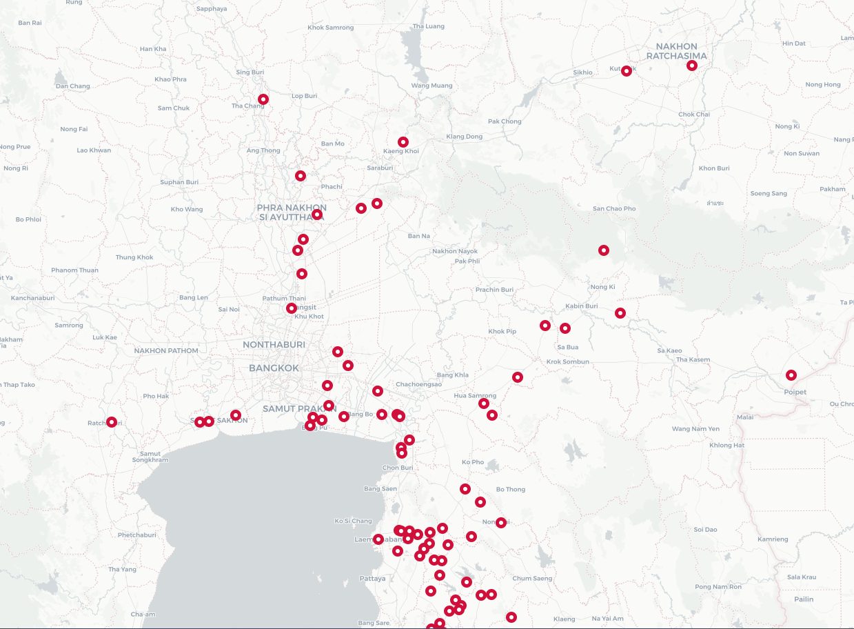Select the marker under Nakhon Ratchasima label
Viewport: 854px width, 629px height.
coord(692,66)
